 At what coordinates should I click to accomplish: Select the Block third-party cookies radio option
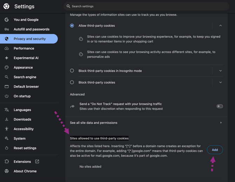click(x=72, y=82)
